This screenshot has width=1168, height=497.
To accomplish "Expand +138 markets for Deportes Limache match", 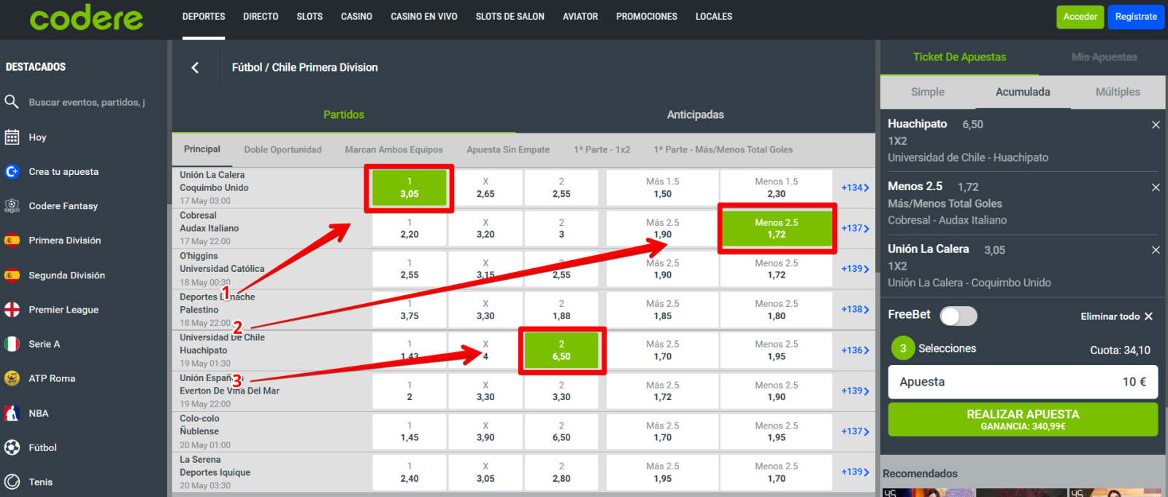I will pos(855,309).
